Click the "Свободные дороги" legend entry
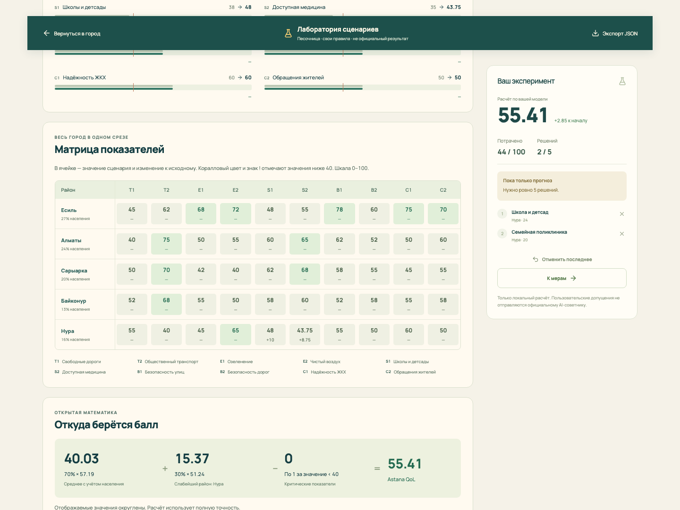 pos(78,362)
